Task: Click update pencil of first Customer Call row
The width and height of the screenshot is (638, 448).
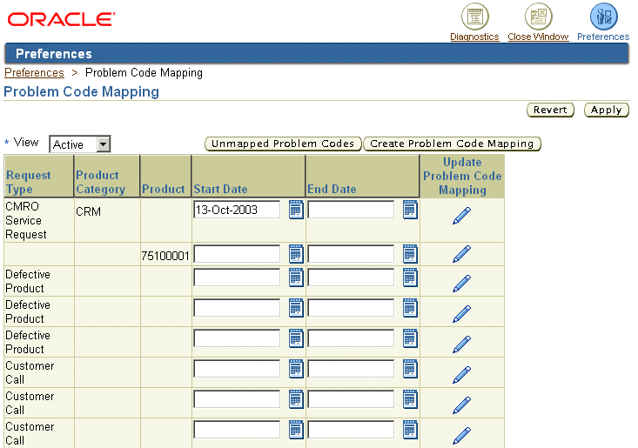Action: point(462,375)
